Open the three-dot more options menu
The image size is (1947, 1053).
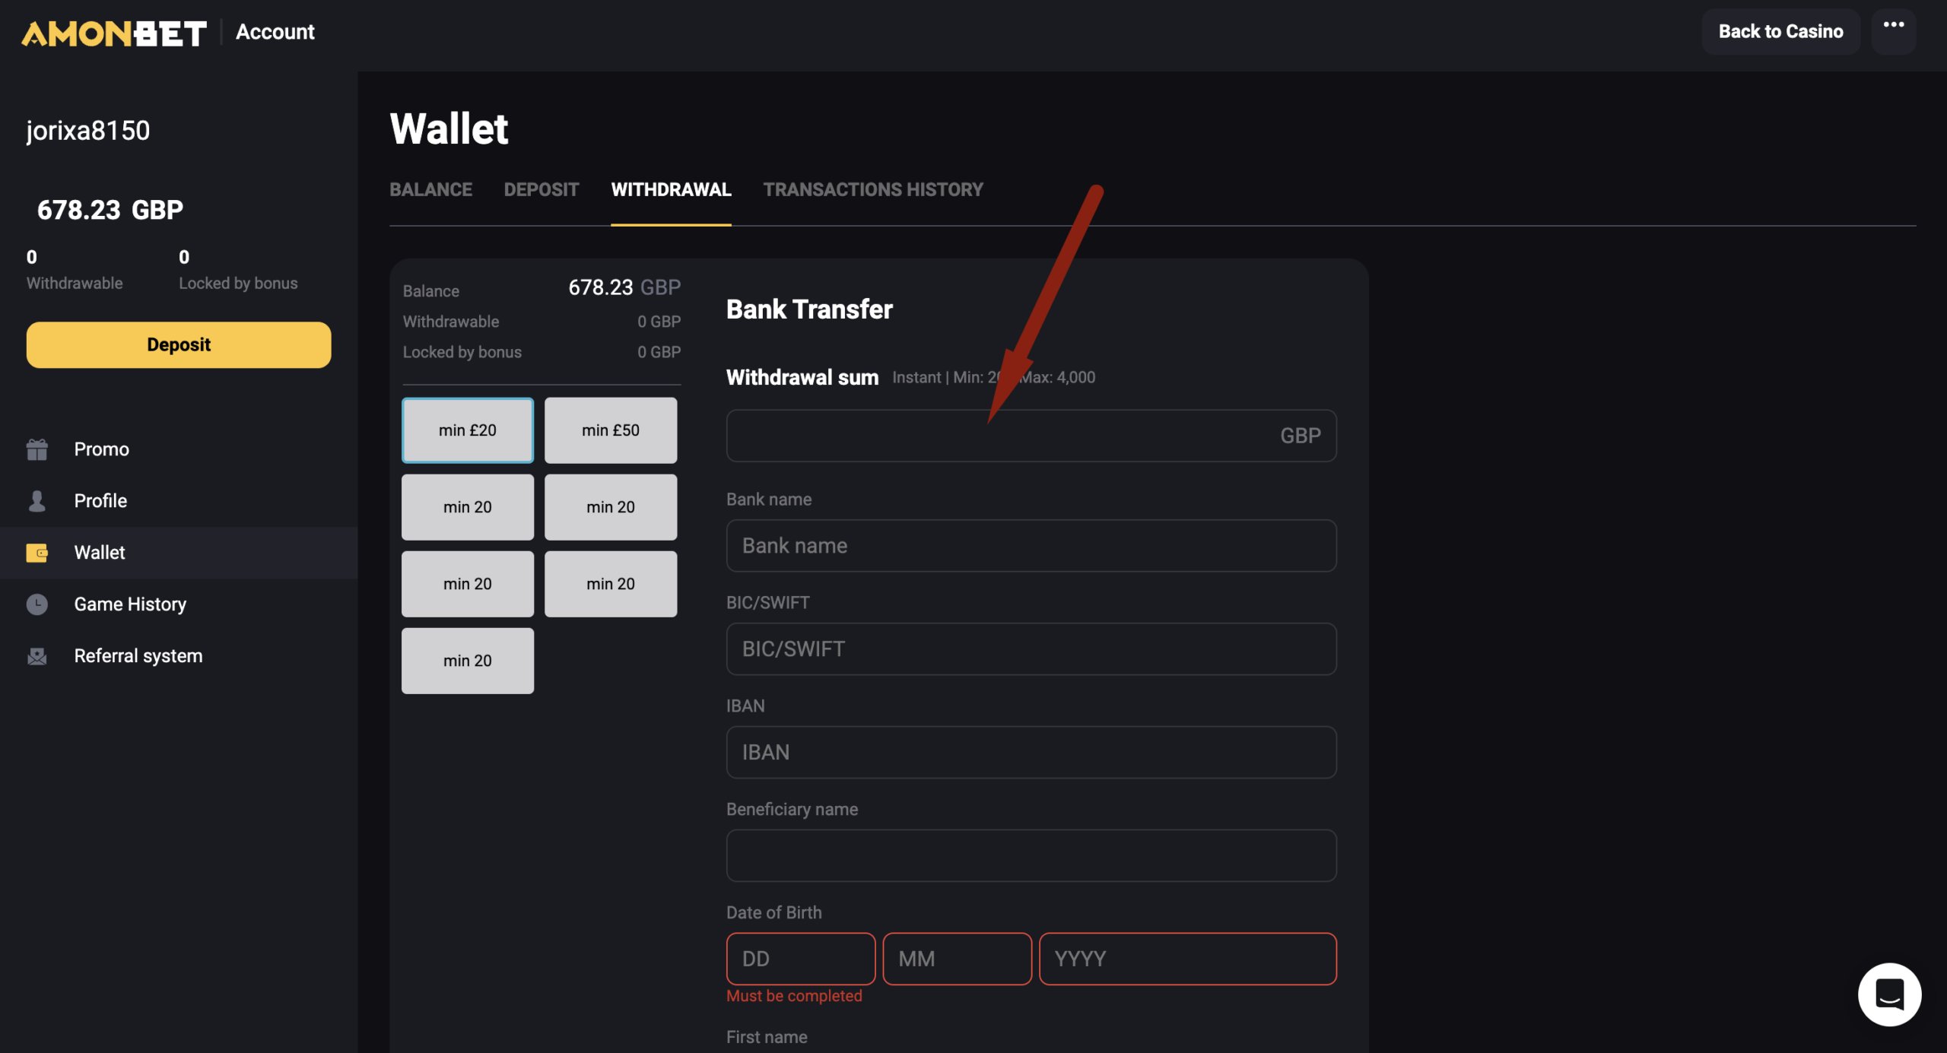(1893, 27)
